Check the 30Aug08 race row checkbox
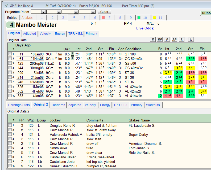Screen dimensions: 211x170 coord(10,68)
